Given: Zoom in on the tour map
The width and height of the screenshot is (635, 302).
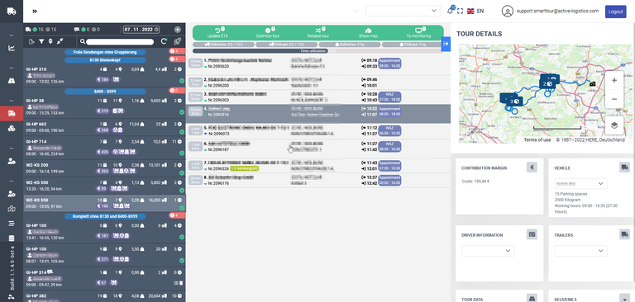Looking at the screenshot, I should click(614, 81).
